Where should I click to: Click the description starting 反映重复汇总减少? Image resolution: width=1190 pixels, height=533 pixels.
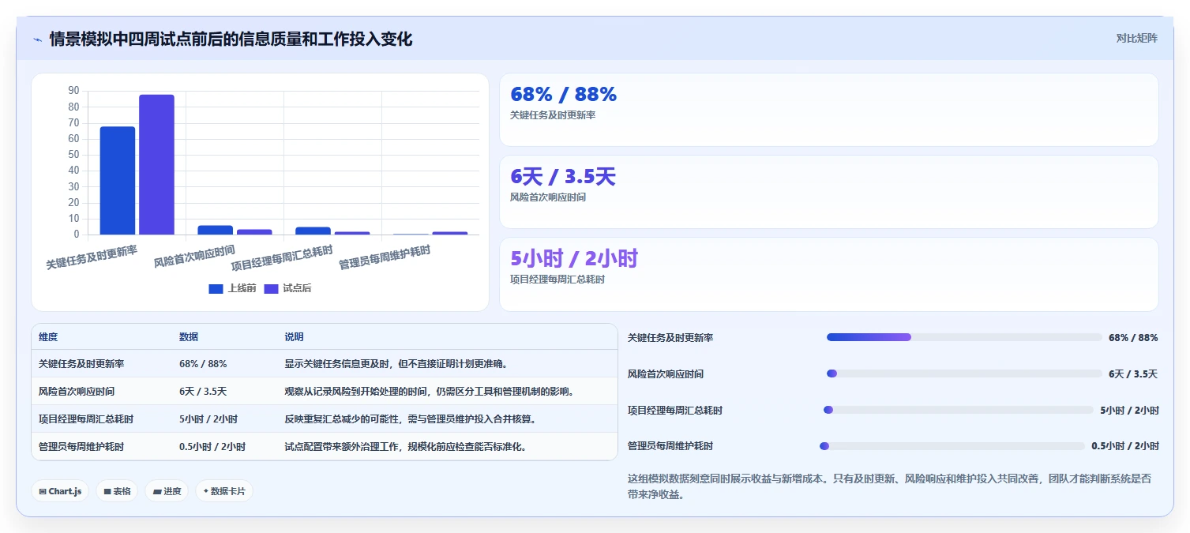[411, 419]
